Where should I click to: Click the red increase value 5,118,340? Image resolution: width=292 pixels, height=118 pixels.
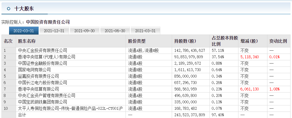[250, 57]
